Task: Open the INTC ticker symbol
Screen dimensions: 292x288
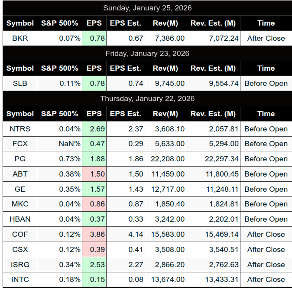Action: tap(20, 279)
